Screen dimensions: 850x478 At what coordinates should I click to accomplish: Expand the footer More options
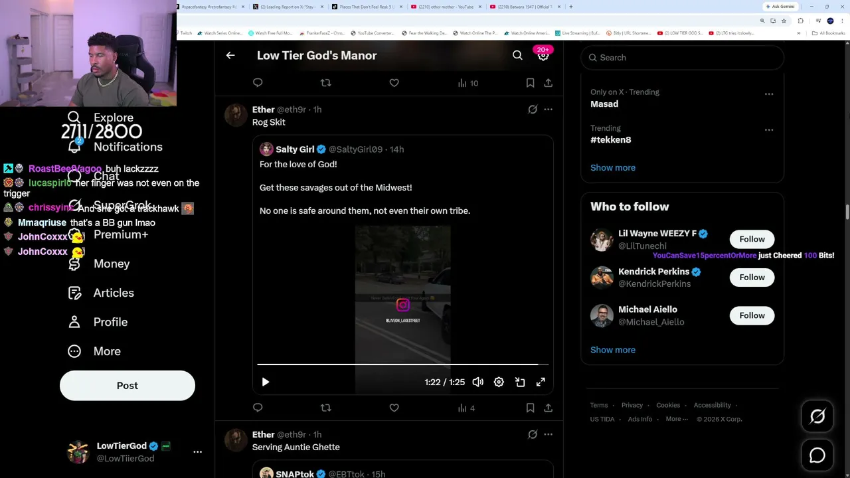point(677,420)
